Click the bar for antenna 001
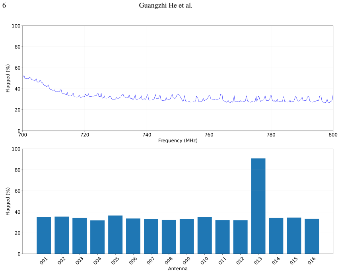340x273 pixels. tap(44, 236)
